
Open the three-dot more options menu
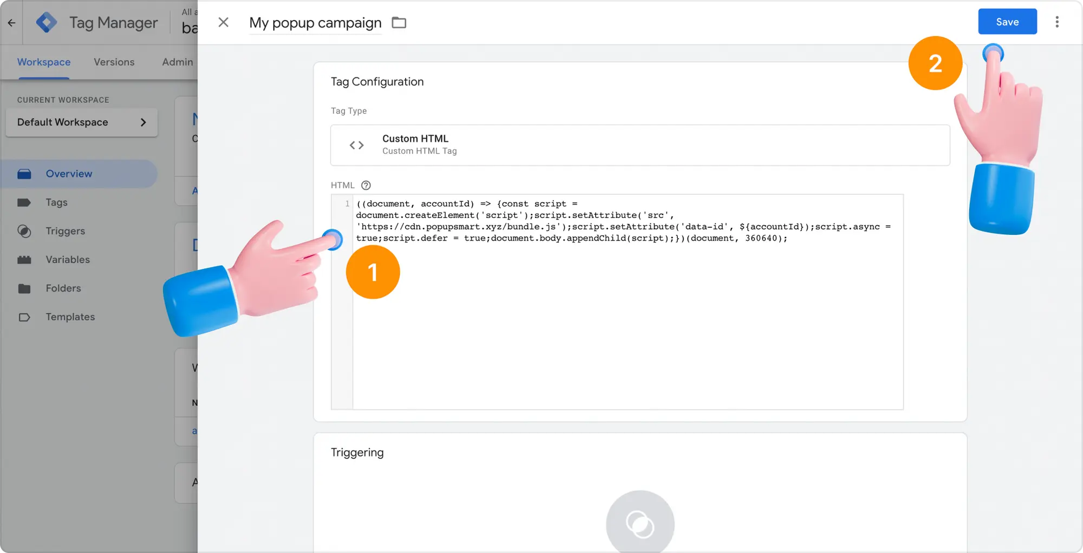point(1056,22)
